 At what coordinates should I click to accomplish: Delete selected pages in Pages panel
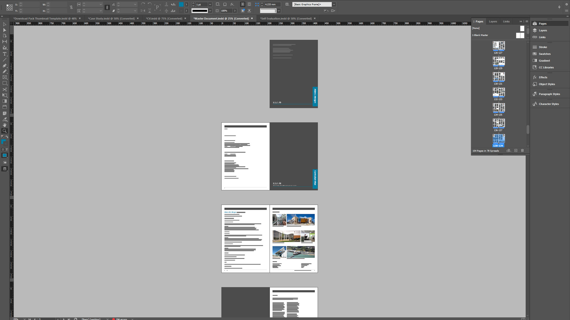[522, 151]
